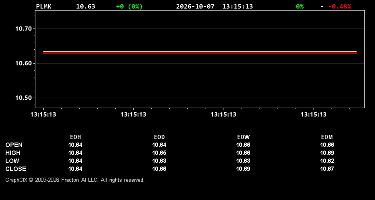375x200 pixels.
Task: Click the EOD CLOSE value 10.66
Action: tap(159, 169)
